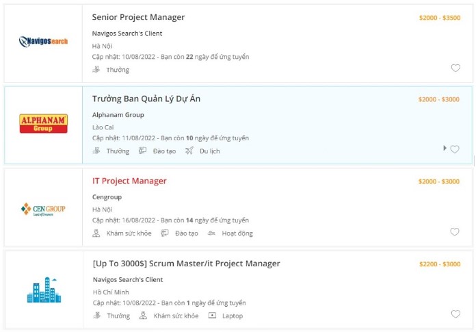Image resolution: width=476 pixels, height=332 pixels.
Task: Open the CEN Group logo
Action: (43, 208)
